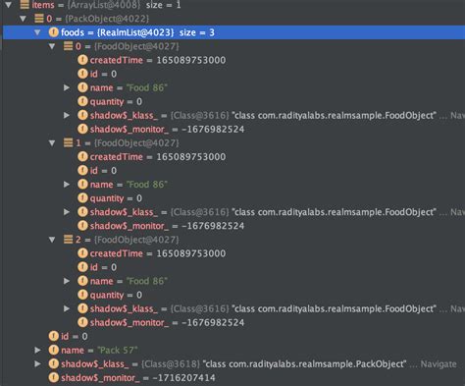This screenshot has width=465, height=386.
Task: Expand PackObject shadow$_klass_ arrow
Action: [x=37, y=364]
